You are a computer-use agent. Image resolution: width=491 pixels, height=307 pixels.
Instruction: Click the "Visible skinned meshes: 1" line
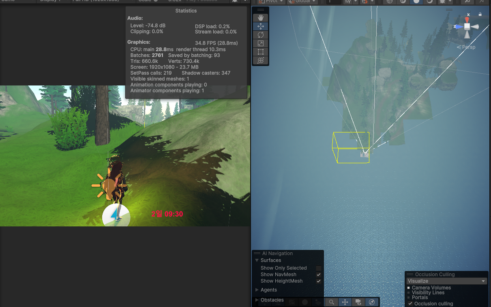point(160,79)
